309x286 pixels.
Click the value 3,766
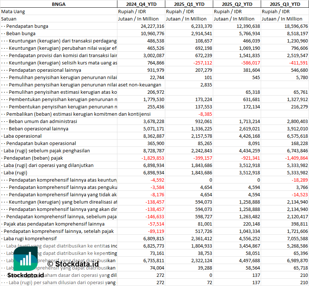pos(302,187)
